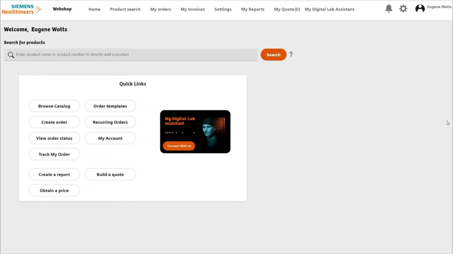
Task: Open Recurring Orders
Action: click(110, 122)
